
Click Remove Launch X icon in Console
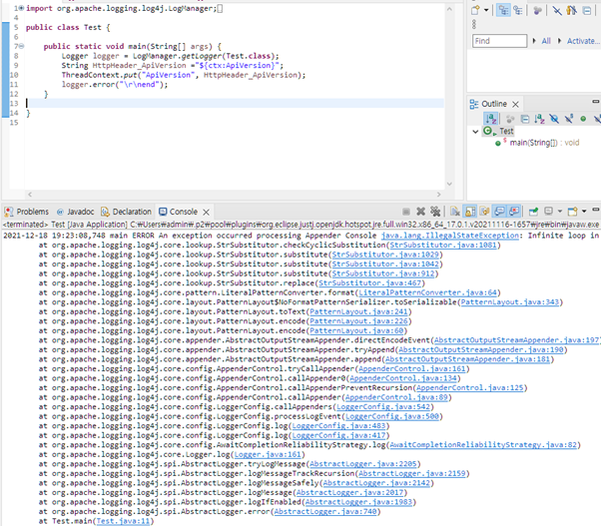(x=420, y=212)
